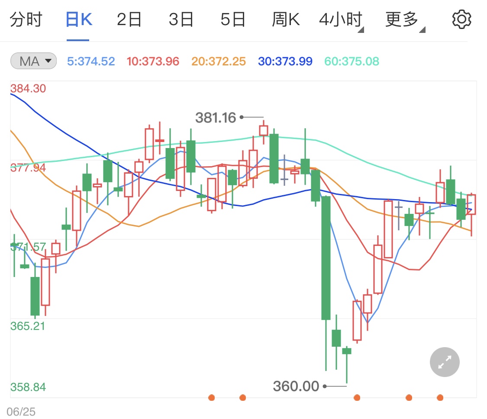Switch to 5日 chart tab
This screenshot has width=487, height=419.
click(233, 19)
